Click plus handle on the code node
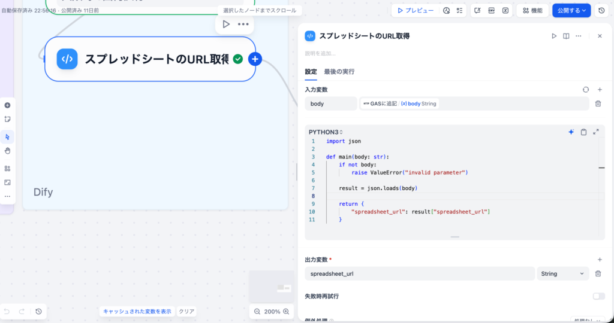The image size is (614, 323). click(255, 59)
